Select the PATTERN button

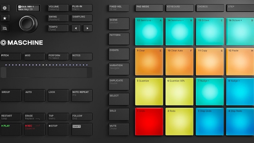click(x=119, y=39)
